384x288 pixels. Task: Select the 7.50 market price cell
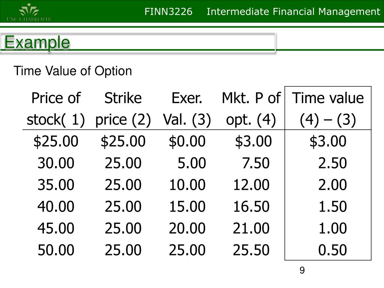pos(256,163)
